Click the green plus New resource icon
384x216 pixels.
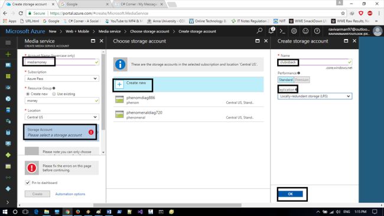point(8,54)
